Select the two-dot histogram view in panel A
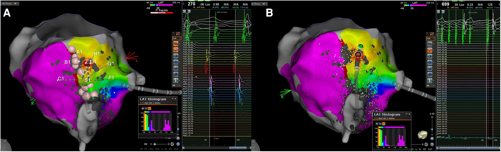The width and height of the screenshot is (501, 152). pyautogui.click(x=146, y=108)
